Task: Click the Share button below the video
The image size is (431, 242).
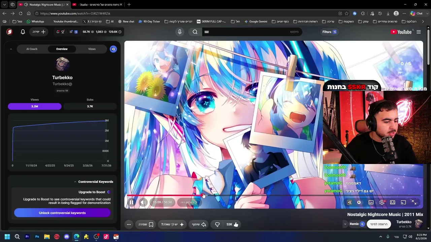Action: tap(199, 225)
